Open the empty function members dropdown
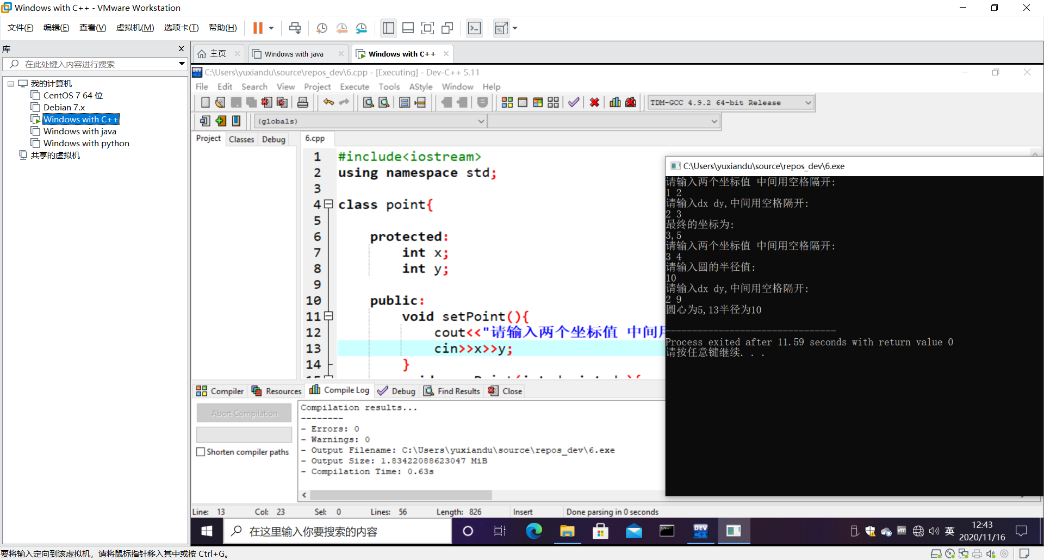Viewport: 1044px width, 560px height. (x=714, y=121)
